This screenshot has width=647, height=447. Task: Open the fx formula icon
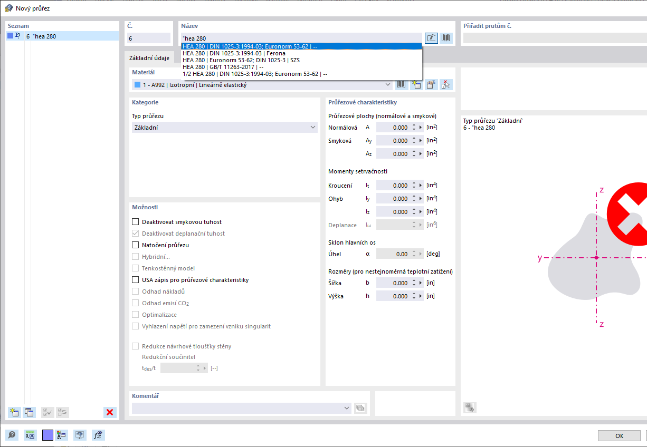pyautogui.click(x=98, y=435)
